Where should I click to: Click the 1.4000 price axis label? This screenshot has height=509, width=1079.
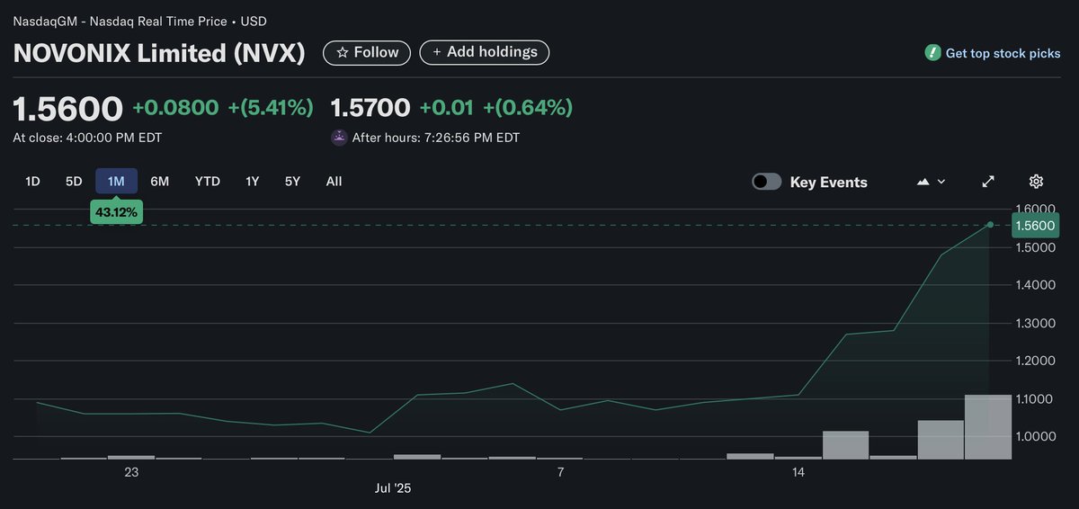click(x=1037, y=285)
